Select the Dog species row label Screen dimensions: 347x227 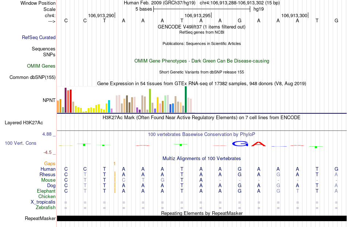(x=51, y=186)
